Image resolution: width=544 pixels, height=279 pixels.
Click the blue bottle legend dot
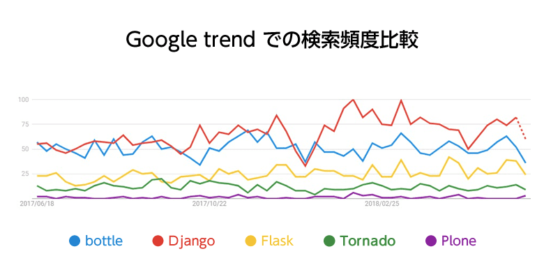tap(75, 241)
